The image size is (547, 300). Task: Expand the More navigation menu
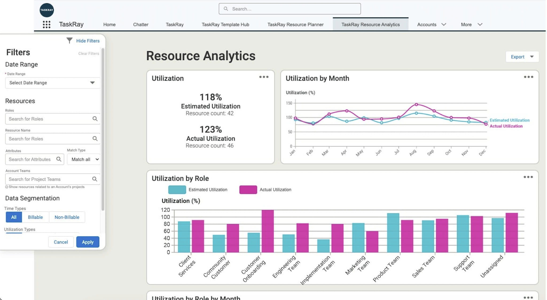(x=471, y=25)
